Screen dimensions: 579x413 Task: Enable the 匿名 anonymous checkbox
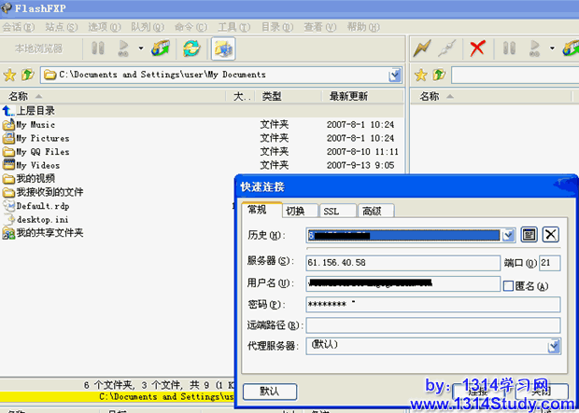[x=508, y=285]
